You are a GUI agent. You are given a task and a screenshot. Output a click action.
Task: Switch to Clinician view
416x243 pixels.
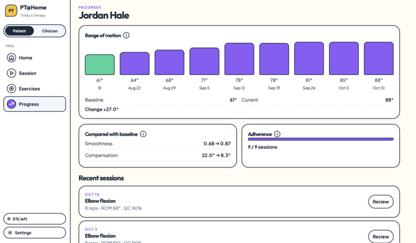pyautogui.click(x=50, y=31)
